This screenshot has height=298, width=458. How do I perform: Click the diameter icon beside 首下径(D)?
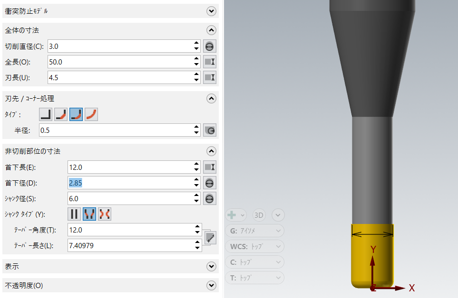210,183
